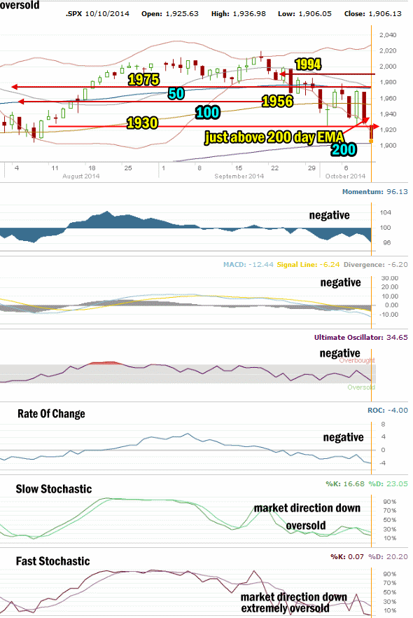Select the Ultimate Oscillator: 34.65 readout
The height and width of the screenshot is (618, 413).
coord(361,338)
